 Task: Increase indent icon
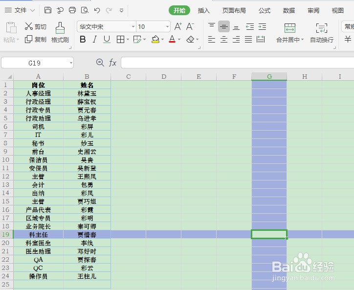pos(262,26)
